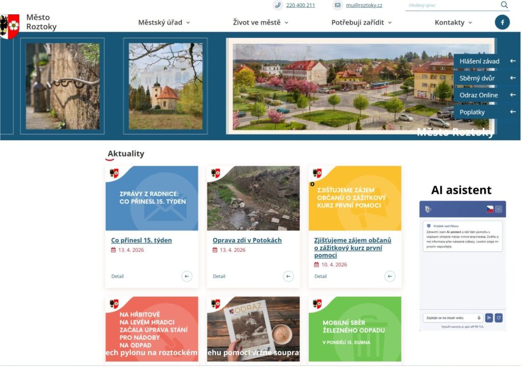Click the Facebook icon in the header

pyautogui.click(x=502, y=22)
